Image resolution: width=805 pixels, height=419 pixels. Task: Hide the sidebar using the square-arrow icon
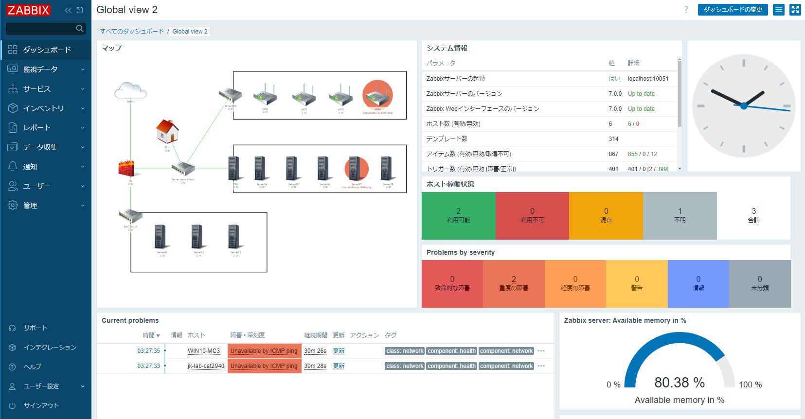tap(80, 10)
